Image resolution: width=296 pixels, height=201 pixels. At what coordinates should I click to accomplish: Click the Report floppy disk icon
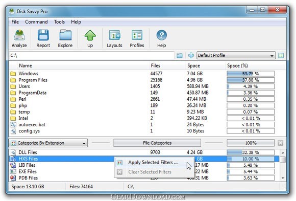click(43, 35)
